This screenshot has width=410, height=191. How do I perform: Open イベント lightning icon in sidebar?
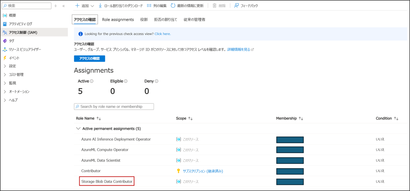(5, 58)
